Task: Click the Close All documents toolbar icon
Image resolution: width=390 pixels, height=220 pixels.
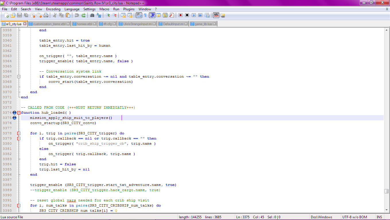Action: (39, 15)
